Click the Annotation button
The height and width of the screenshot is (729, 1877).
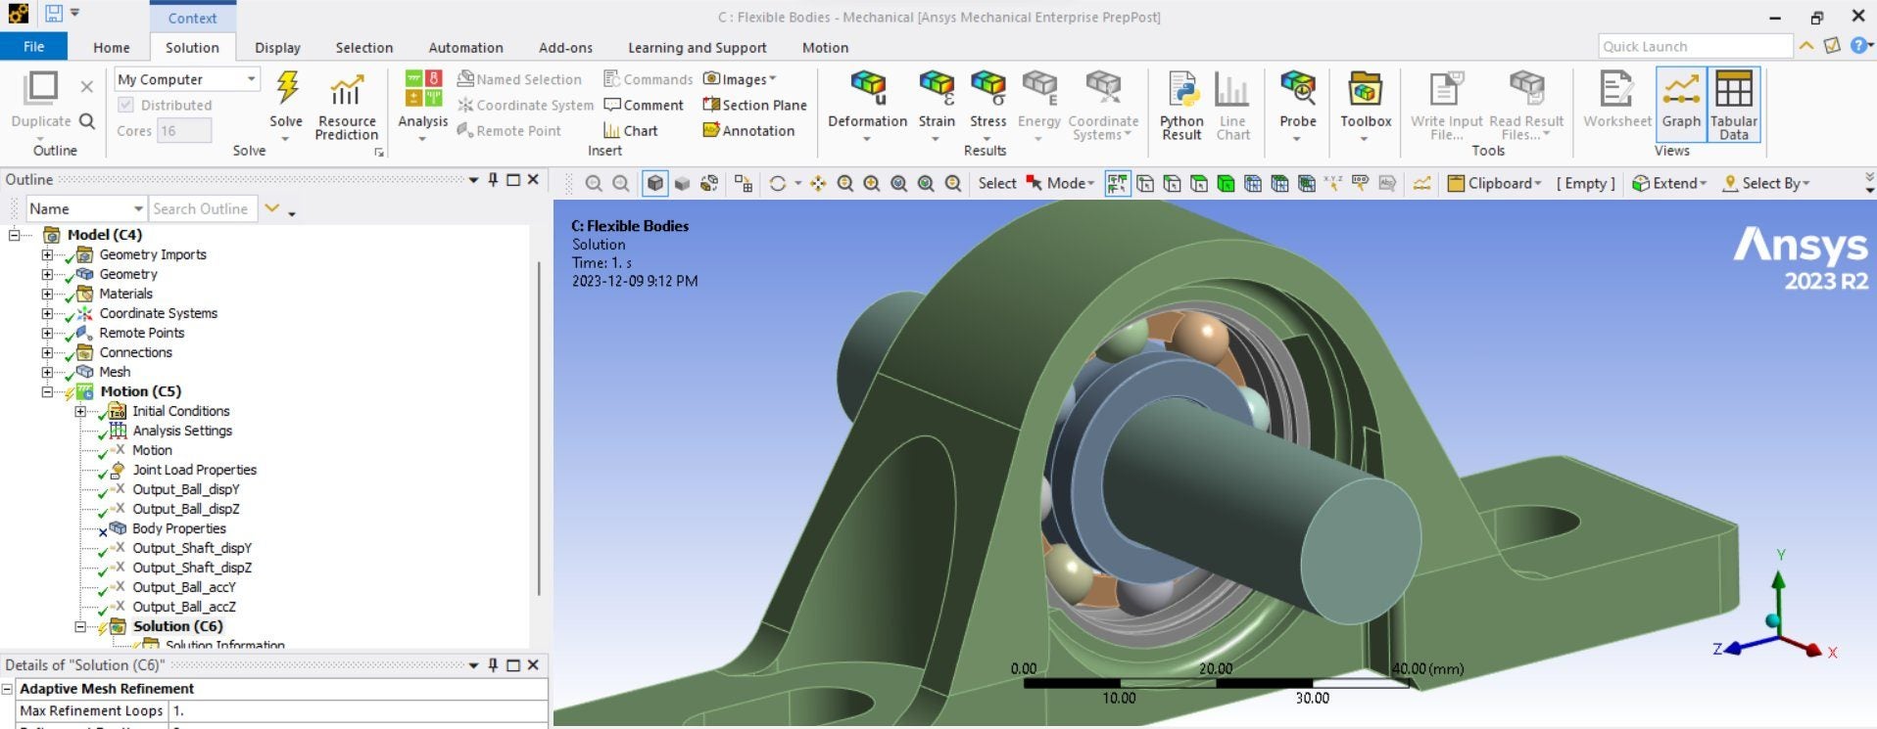point(748,130)
